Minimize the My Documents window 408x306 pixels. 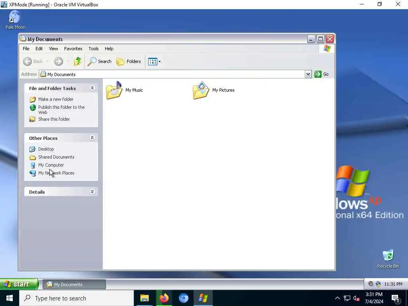[311, 39]
